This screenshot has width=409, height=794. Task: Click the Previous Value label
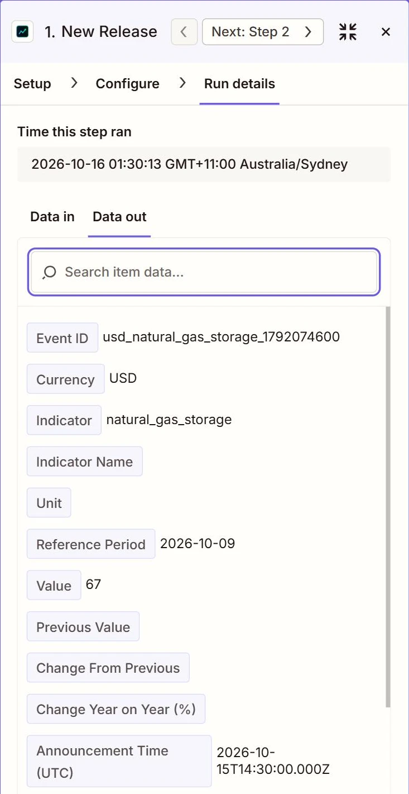point(83,627)
